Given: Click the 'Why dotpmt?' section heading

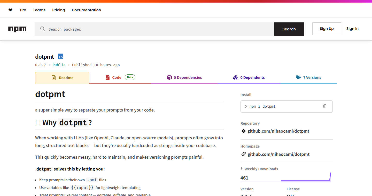Looking at the screenshot, I should tap(64, 123).
